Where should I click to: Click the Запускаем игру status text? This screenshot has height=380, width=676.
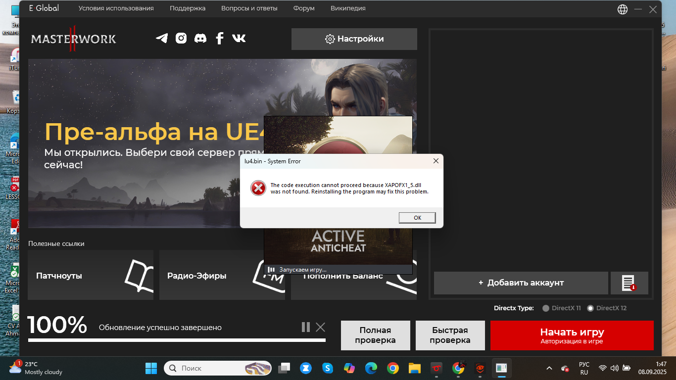(x=303, y=270)
